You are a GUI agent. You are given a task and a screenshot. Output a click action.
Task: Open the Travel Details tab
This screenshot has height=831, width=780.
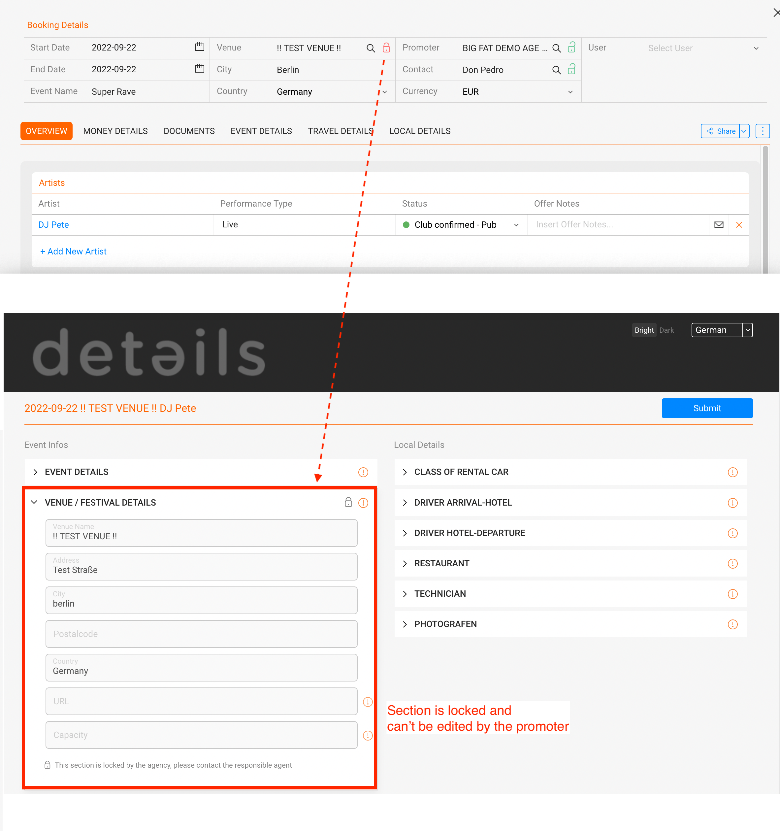[x=340, y=131]
